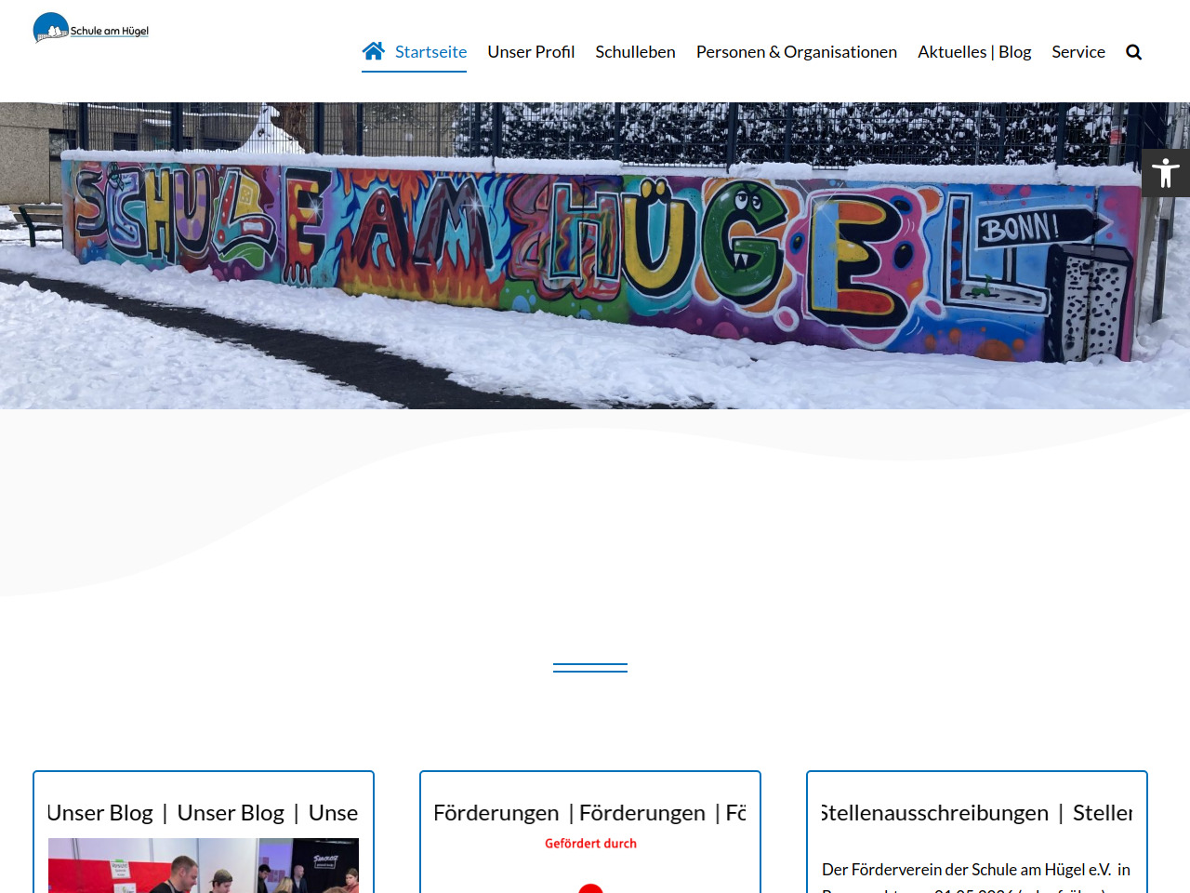Viewport: 1190px width, 893px height.
Task: Open the accessibility toolbar icon
Action: click(1165, 173)
